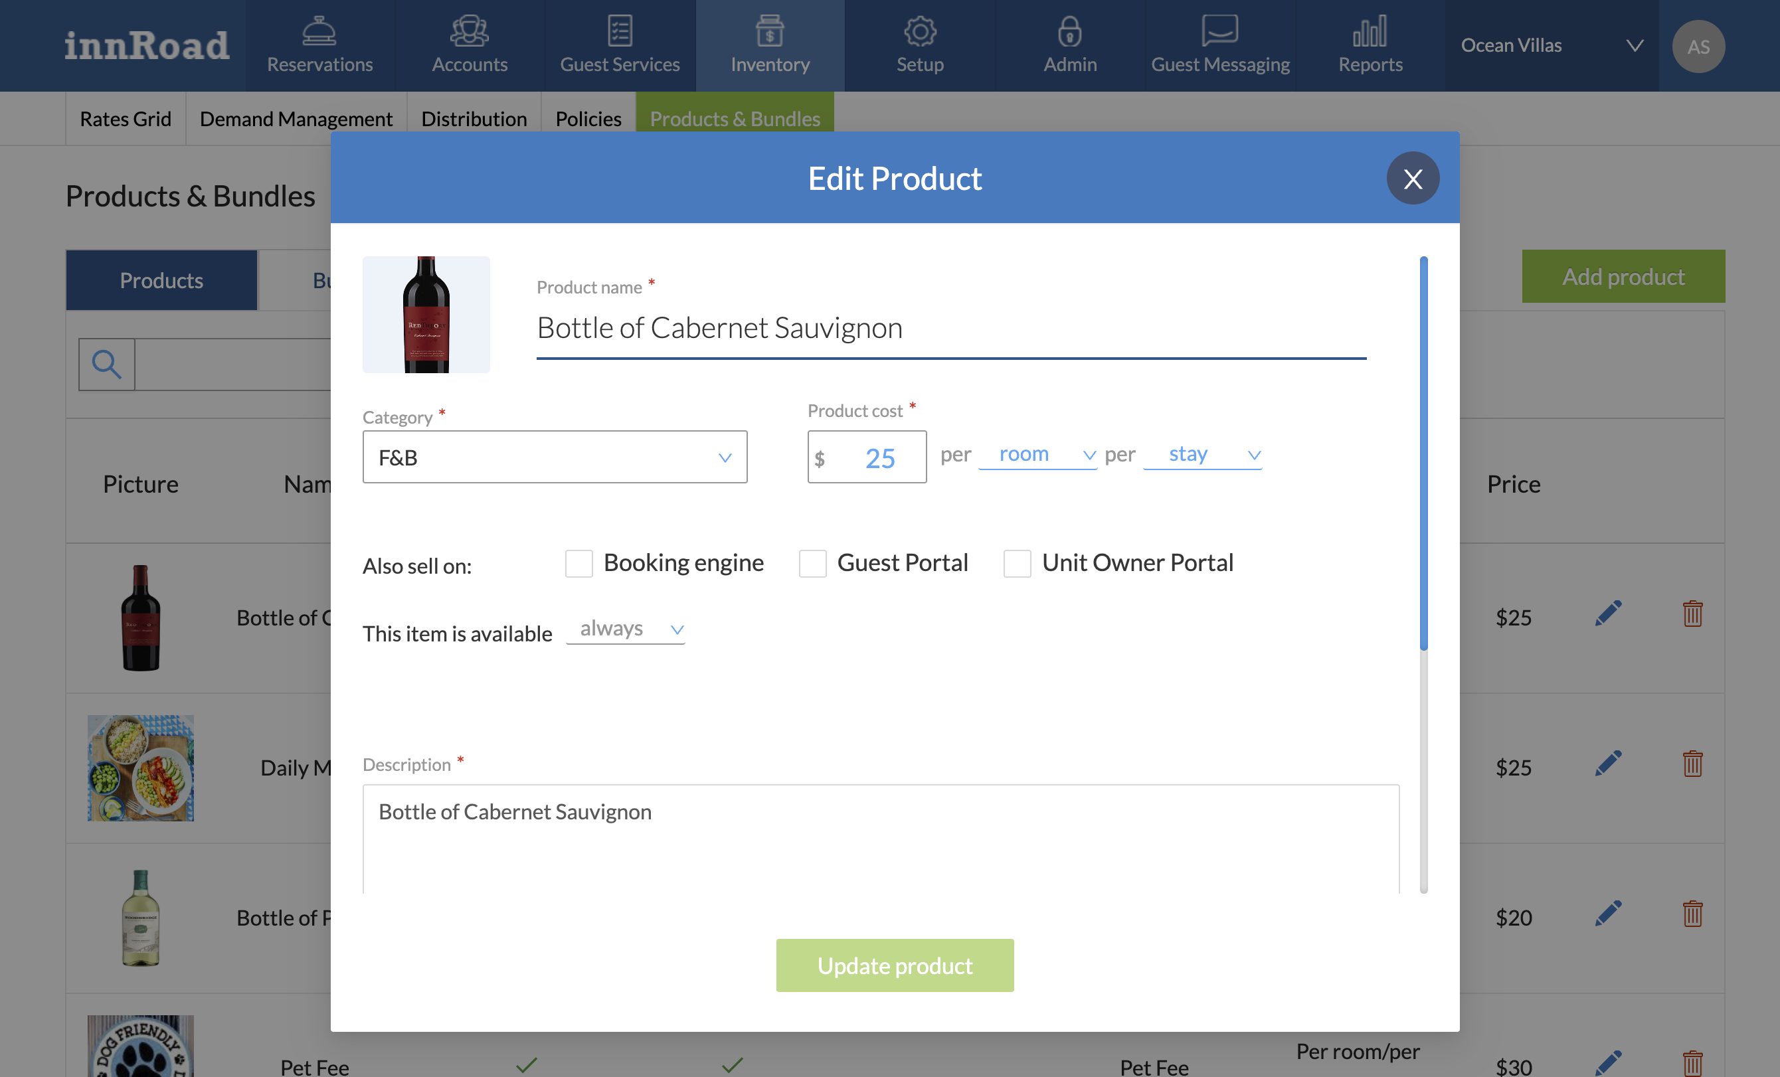Open the always availability dropdown
Screen dimensions: 1780x1077
(x=626, y=629)
